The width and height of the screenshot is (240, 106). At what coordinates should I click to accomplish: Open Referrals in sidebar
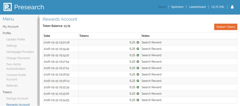point(12,86)
